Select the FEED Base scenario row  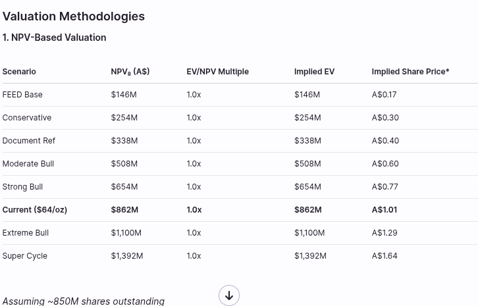coord(22,95)
